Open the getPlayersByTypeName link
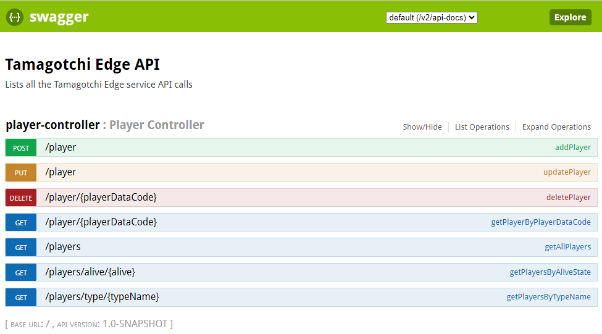The width and height of the screenshot is (602, 334). (548, 297)
